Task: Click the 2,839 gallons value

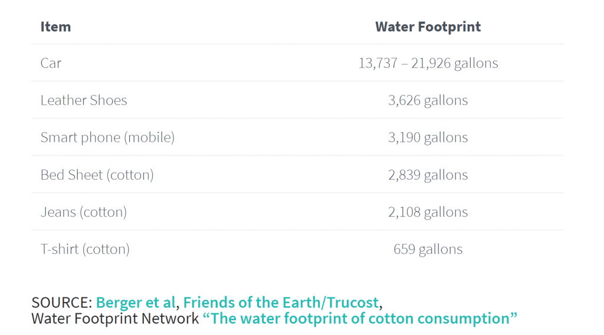Action: tap(428, 175)
